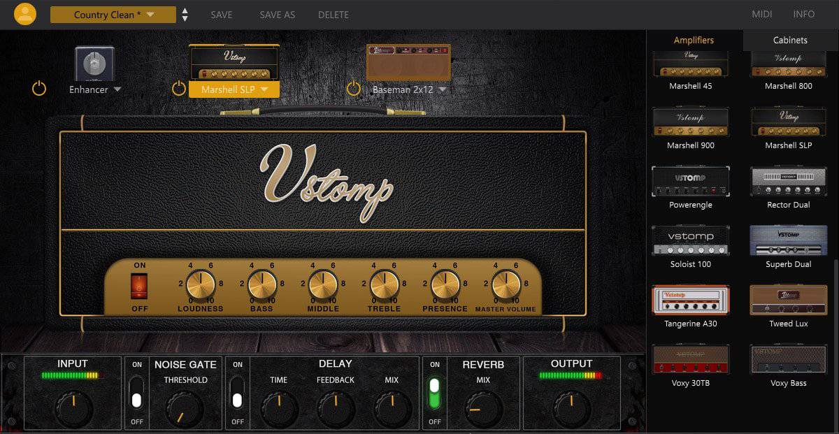Open the Enhancer dropdown arrow
This screenshot has height=434, width=839.
(x=117, y=89)
